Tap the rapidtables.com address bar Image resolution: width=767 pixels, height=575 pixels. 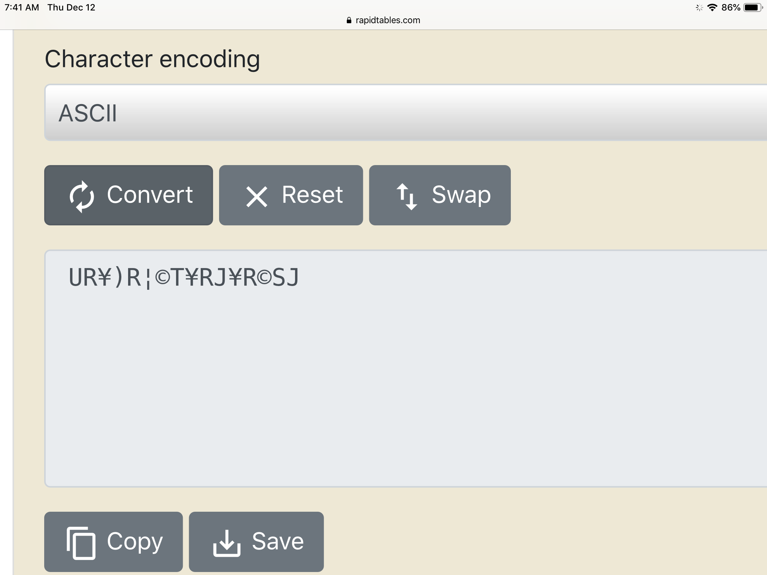(383, 20)
